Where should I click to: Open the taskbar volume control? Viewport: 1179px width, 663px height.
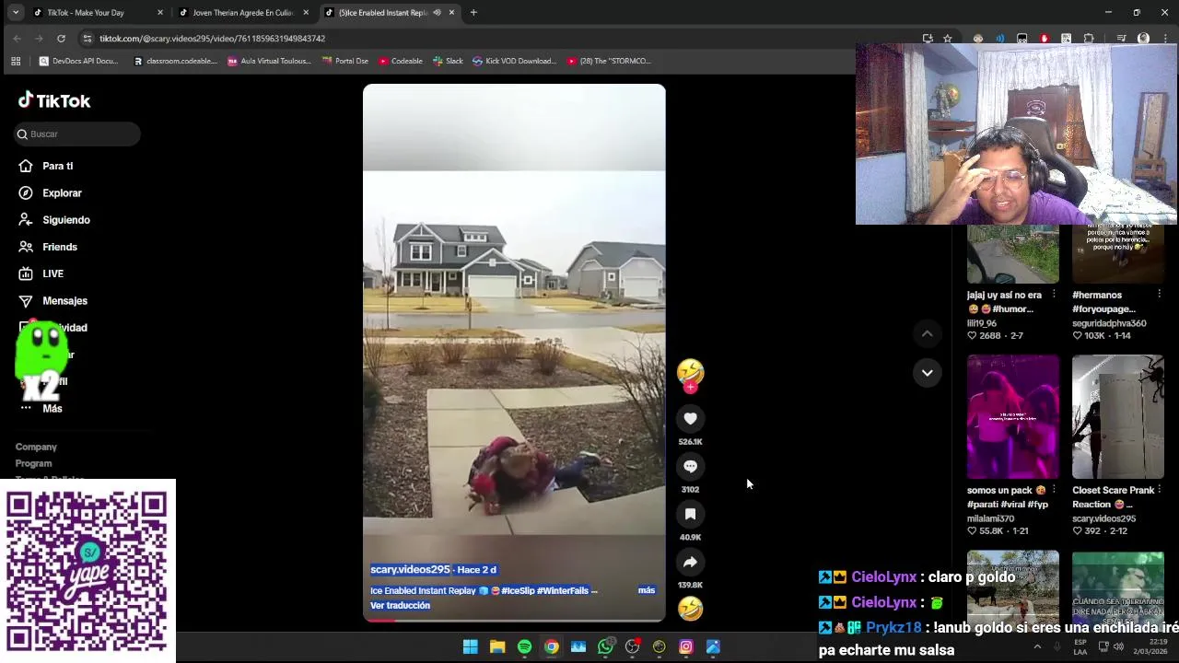pyautogui.click(x=1118, y=646)
